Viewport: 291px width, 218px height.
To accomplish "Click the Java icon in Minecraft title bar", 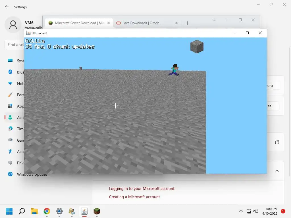I will coord(29,33).
